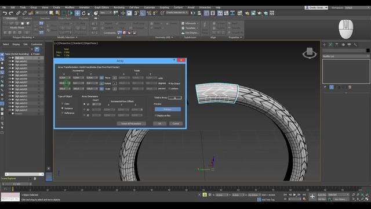Screen dimensions: 371x209
Task: Open the Hierarchy command panel tab
Action: 337,45
